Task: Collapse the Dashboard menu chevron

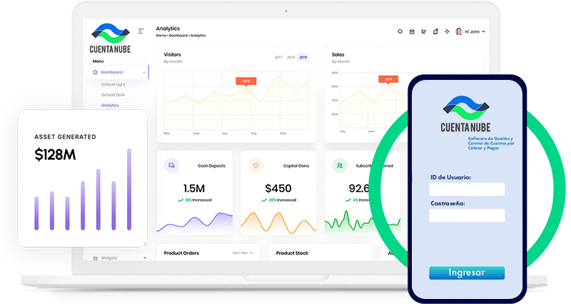Action: click(144, 73)
